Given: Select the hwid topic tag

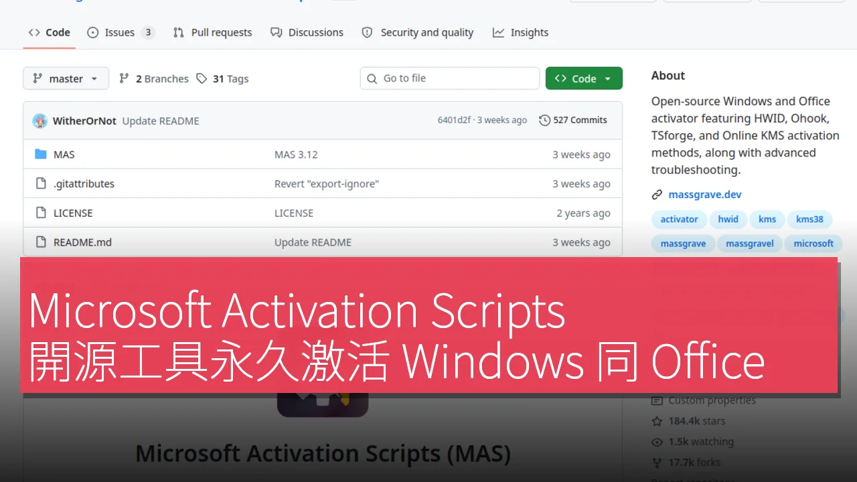Looking at the screenshot, I should [x=728, y=219].
